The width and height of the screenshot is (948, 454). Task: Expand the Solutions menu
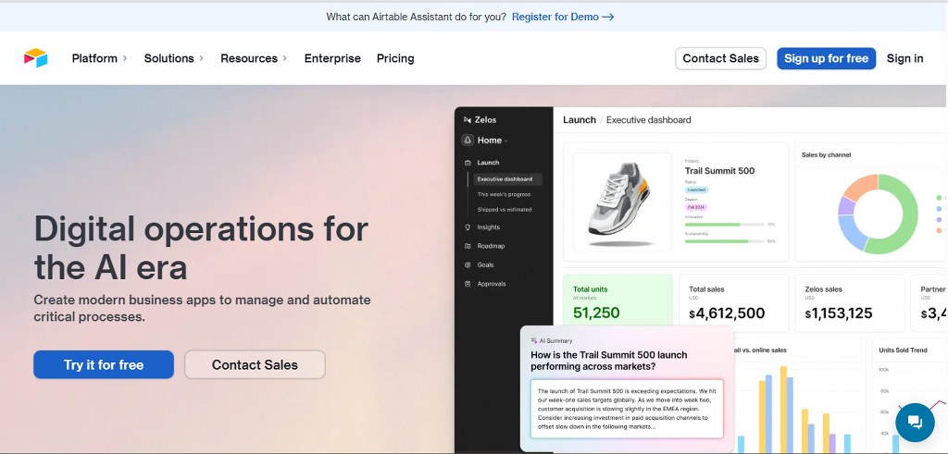coord(174,58)
